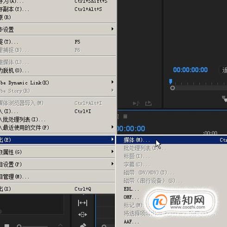Select the slip tool icon below ripple tool

coord(82,214)
